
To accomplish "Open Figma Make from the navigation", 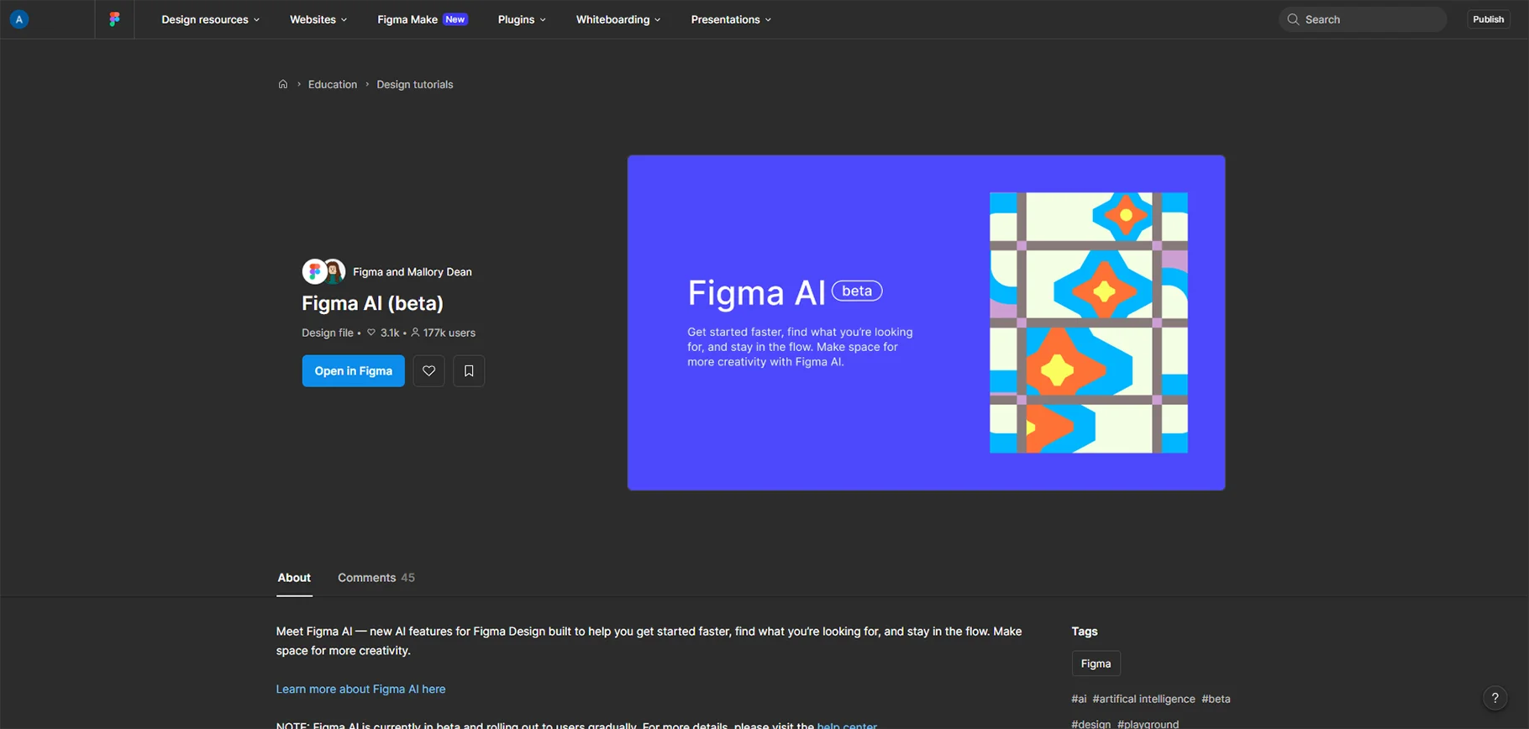I will [423, 19].
